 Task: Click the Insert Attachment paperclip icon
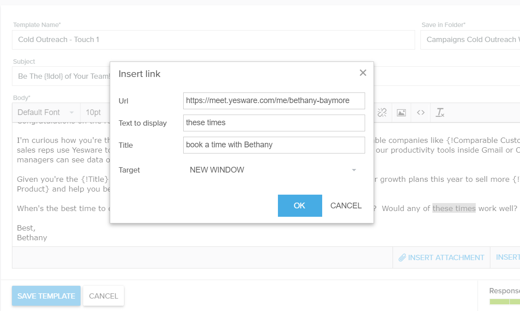[402, 257]
